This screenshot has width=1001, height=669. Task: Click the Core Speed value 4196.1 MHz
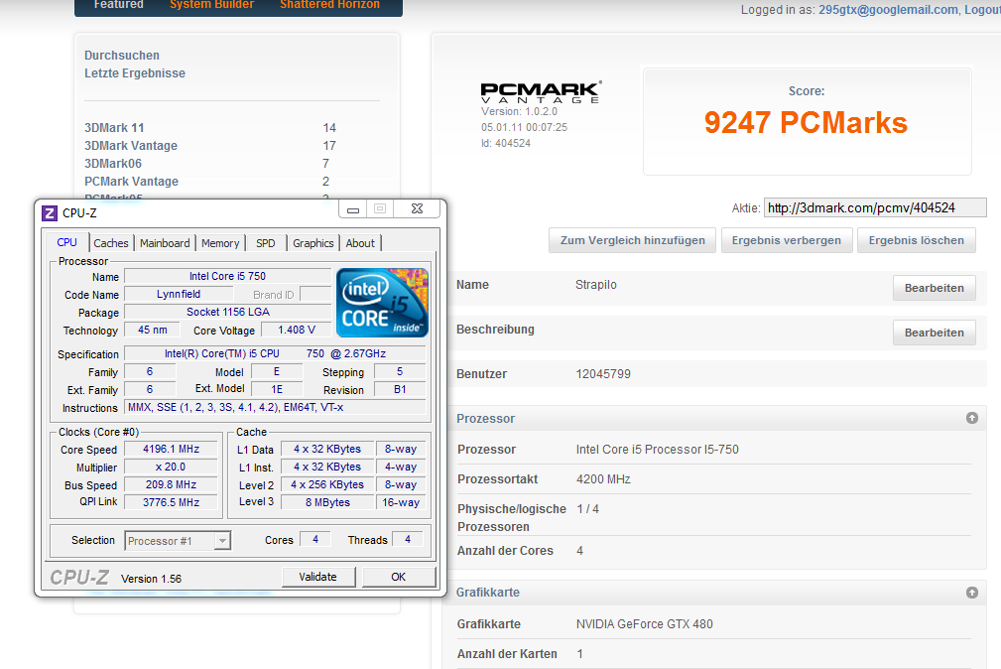pos(171,450)
